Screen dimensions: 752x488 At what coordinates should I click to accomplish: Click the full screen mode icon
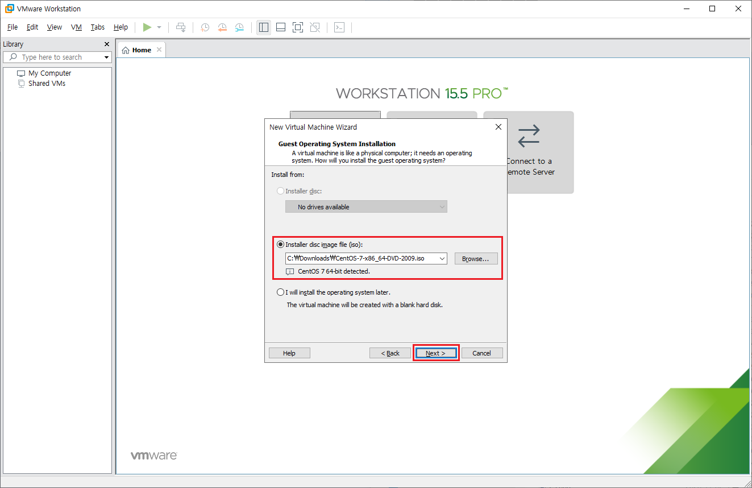coord(298,27)
